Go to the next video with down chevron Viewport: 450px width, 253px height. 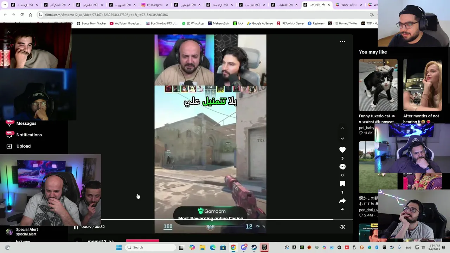[342, 138]
